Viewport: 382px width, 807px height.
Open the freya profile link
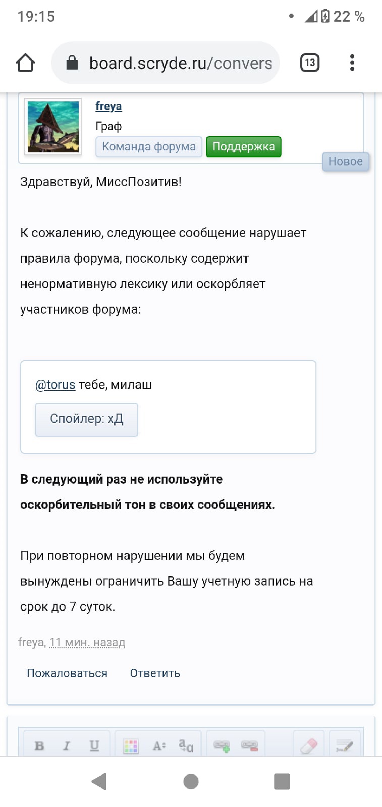point(108,106)
